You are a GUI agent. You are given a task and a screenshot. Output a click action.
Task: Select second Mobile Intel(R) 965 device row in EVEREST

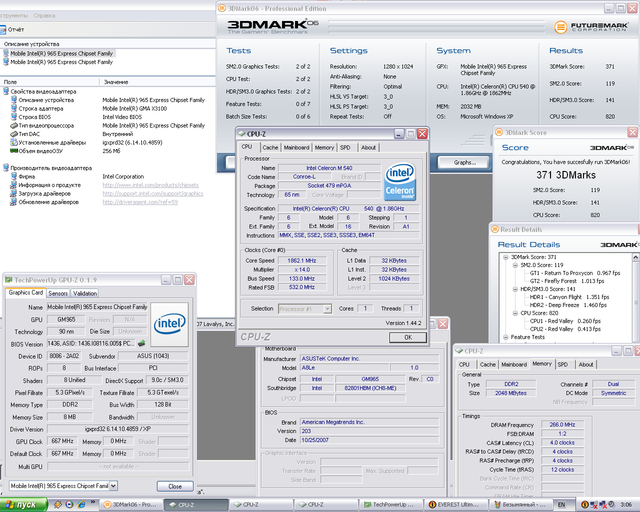(x=61, y=62)
